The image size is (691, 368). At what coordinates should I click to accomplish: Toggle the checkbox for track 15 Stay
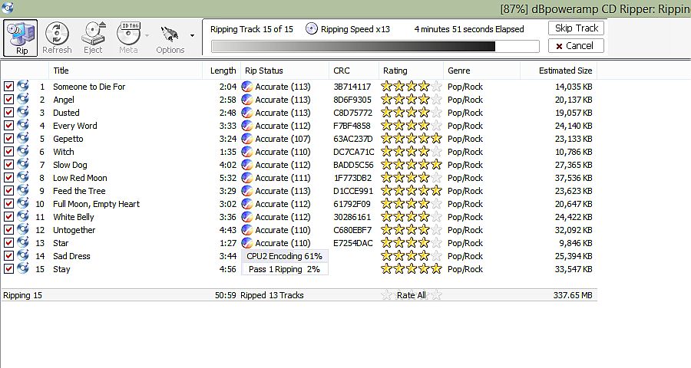click(8, 269)
